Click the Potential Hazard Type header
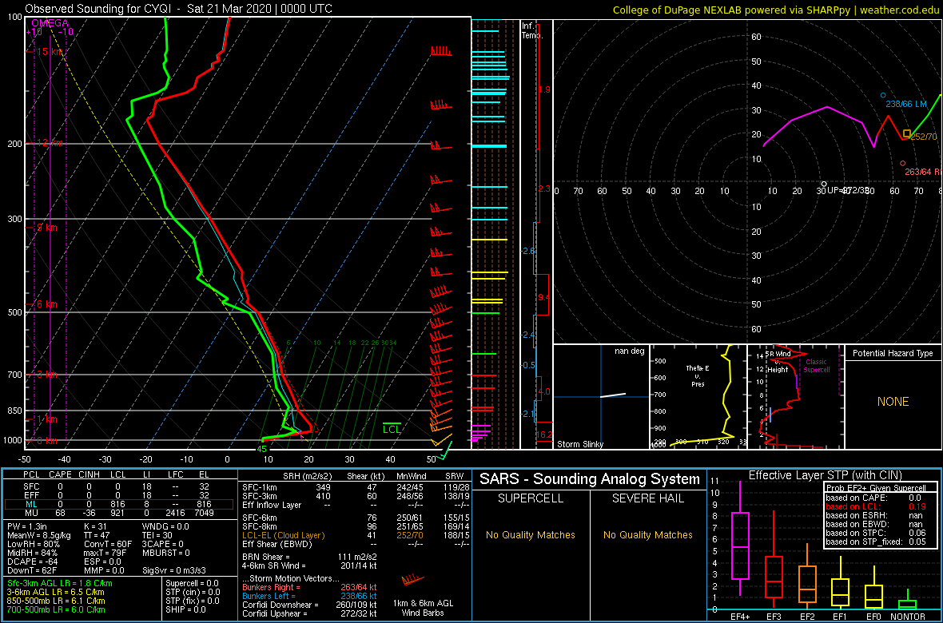Screen dimensions: 943x623 point(893,353)
